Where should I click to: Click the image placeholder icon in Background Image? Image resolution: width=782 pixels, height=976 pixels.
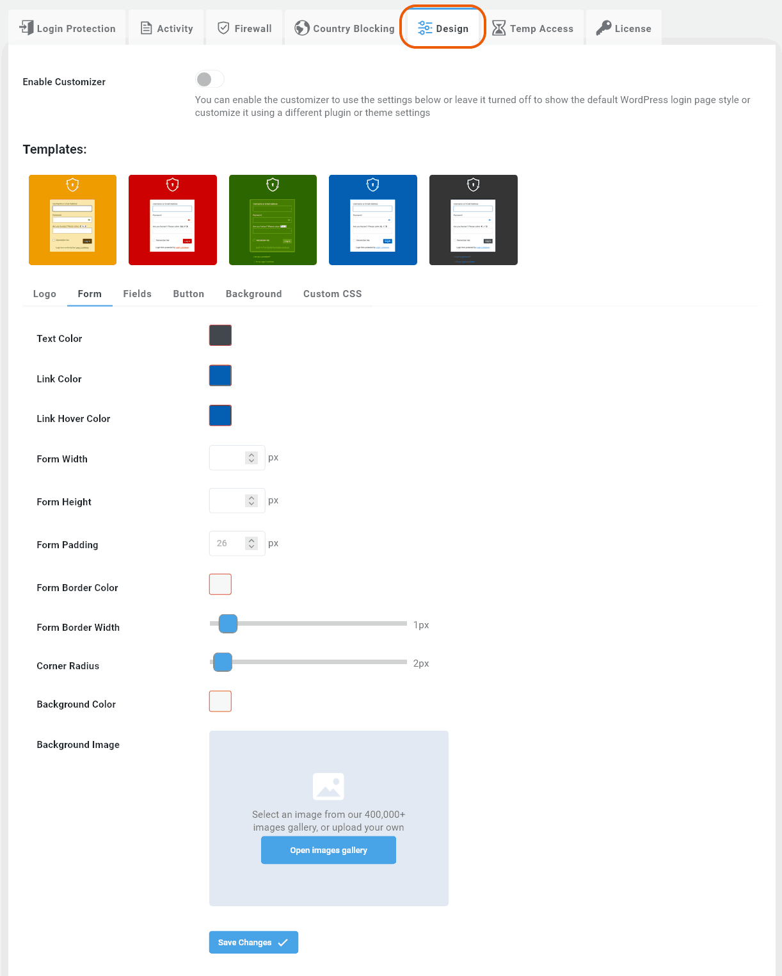coord(328,786)
